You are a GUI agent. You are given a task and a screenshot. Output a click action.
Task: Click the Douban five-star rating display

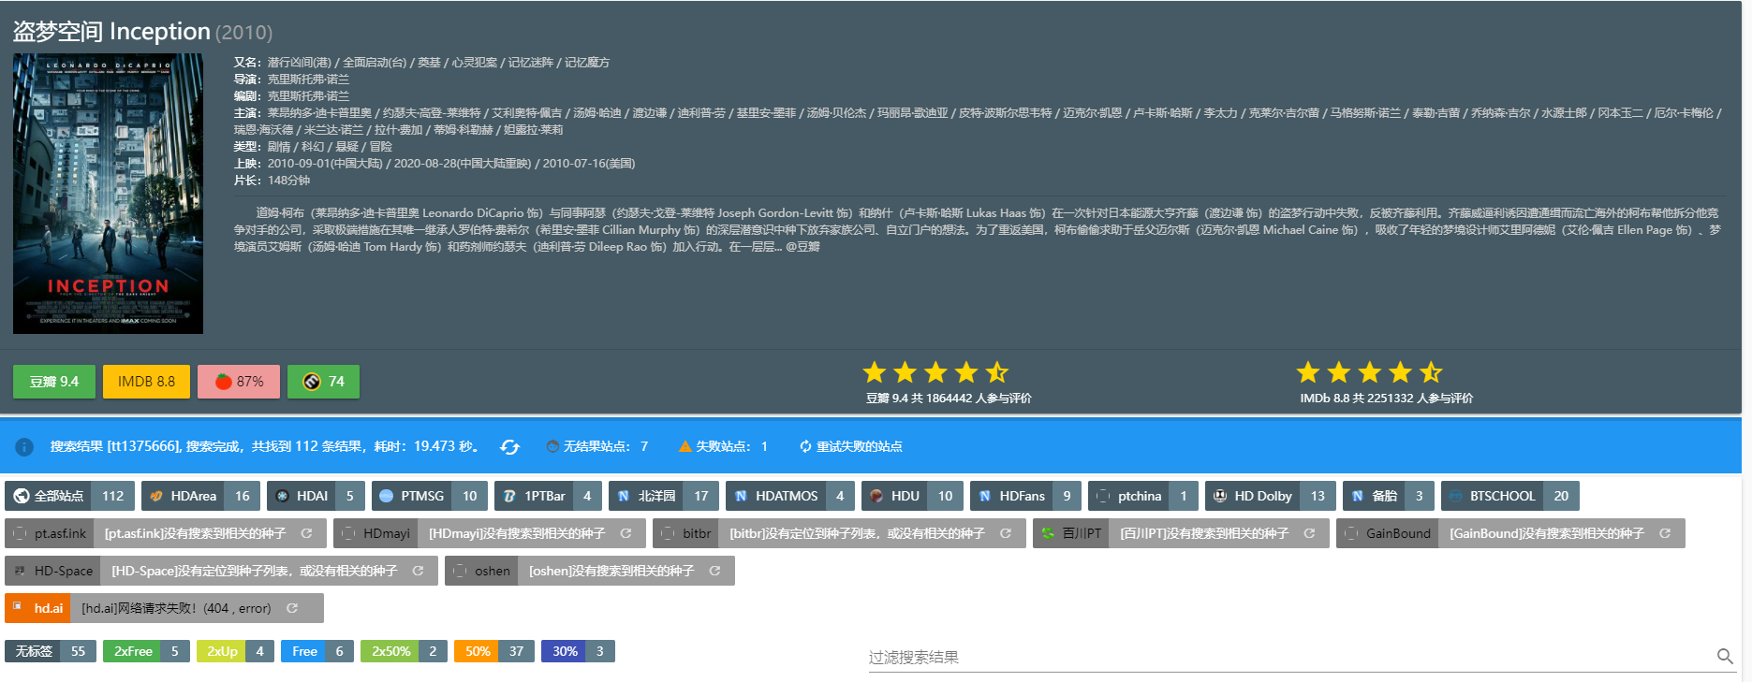point(935,372)
